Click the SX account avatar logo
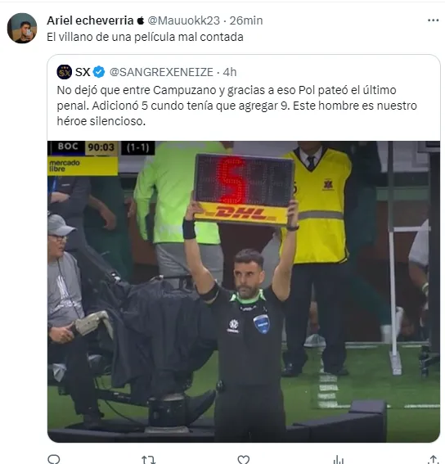445x464 pixels. (64, 72)
